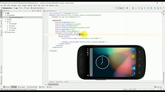This screenshot has width=165, height=92.
Task: Expand the drawable folder
Action: [x=7, y=24]
